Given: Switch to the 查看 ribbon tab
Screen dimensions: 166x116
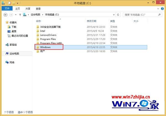Looking at the screenshot, I should [38, 9].
